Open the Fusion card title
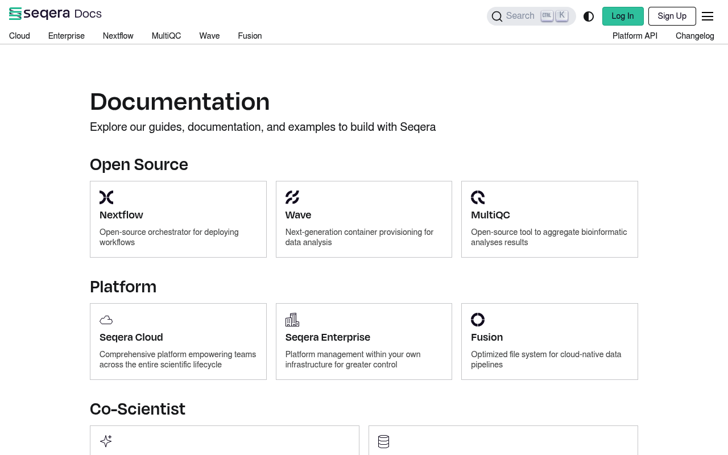Image resolution: width=728 pixels, height=455 pixels. (x=487, y=337)
